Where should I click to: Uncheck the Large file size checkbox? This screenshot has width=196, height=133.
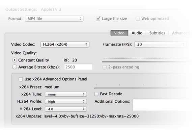click(x=98, y=19)
